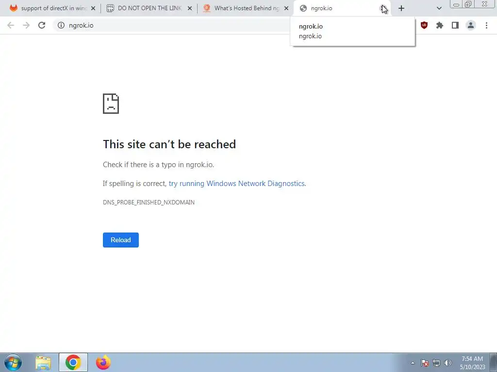The height and width of the screenshot is (372, 497).
Task: Minimize the Chrome window
Action: point(456,4)
